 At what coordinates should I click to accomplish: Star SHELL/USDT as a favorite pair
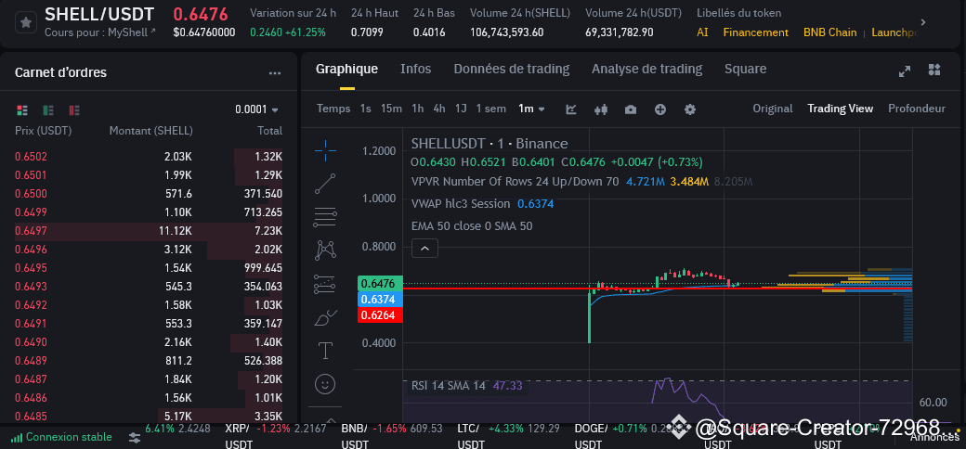[x=25, y=23]
